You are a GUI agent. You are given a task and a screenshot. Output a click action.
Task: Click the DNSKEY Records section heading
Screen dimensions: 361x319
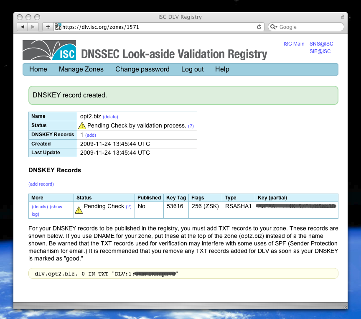click(x=55, y=170)
